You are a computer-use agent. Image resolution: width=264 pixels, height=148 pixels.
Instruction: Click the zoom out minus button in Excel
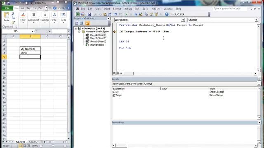[x=41, y=146]
